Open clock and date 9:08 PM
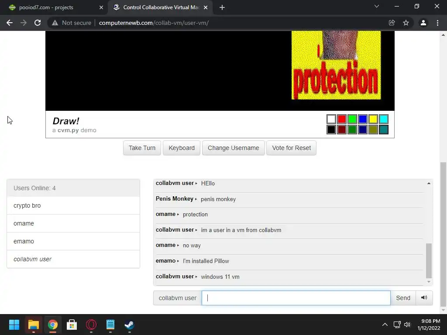The image size is (447, 335). click(429, 325)
